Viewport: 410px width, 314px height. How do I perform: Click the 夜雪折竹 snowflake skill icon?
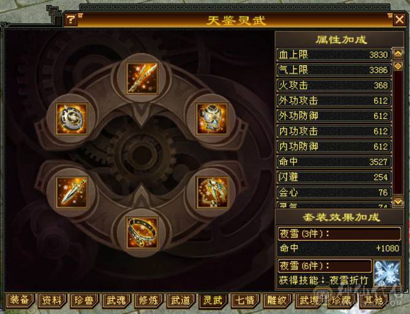pyautogui.click(x=387, y=274)
